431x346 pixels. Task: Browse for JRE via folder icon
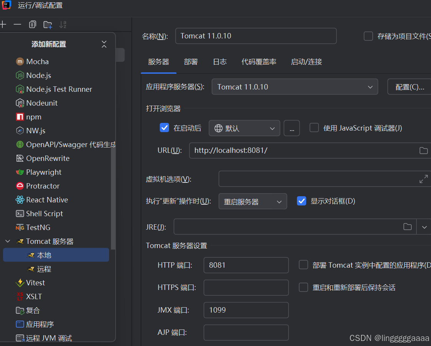point(407,227)
